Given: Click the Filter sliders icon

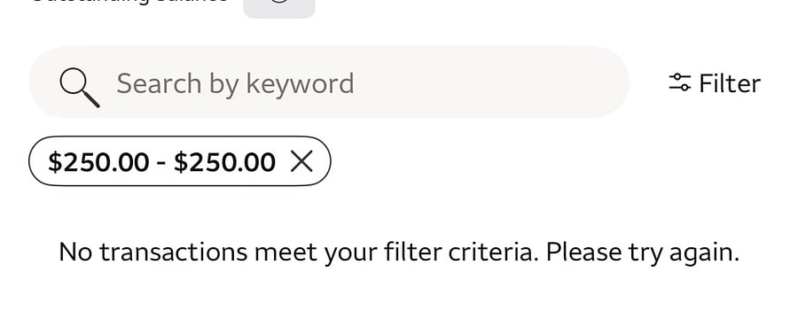Looking at the screenshot, I should pyautogui.click(x=679, y=82).
